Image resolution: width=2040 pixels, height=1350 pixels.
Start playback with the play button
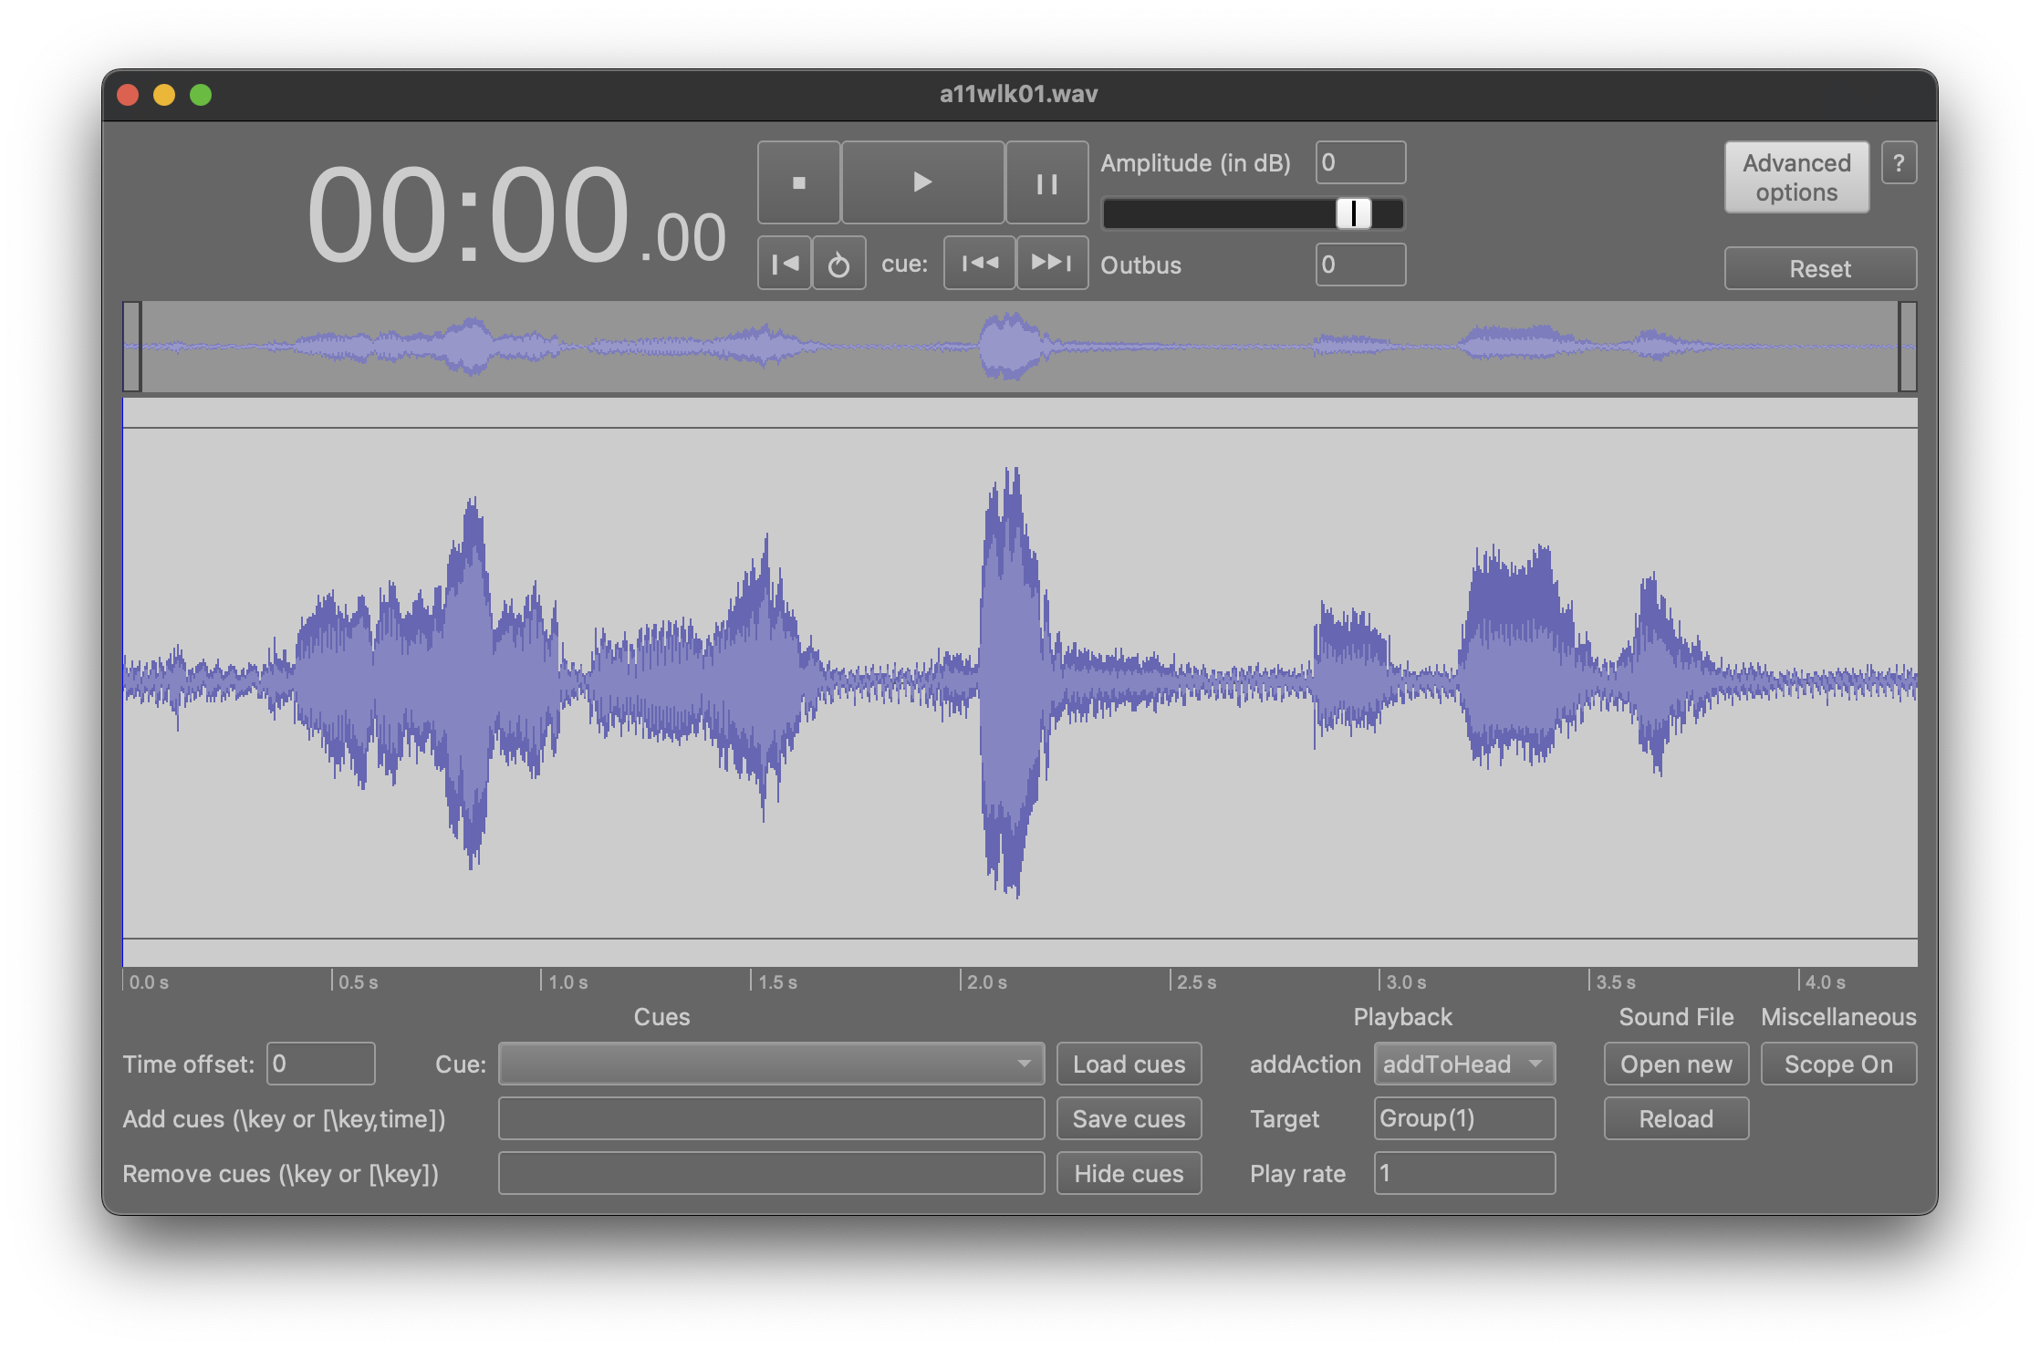(x=922, y=182)
